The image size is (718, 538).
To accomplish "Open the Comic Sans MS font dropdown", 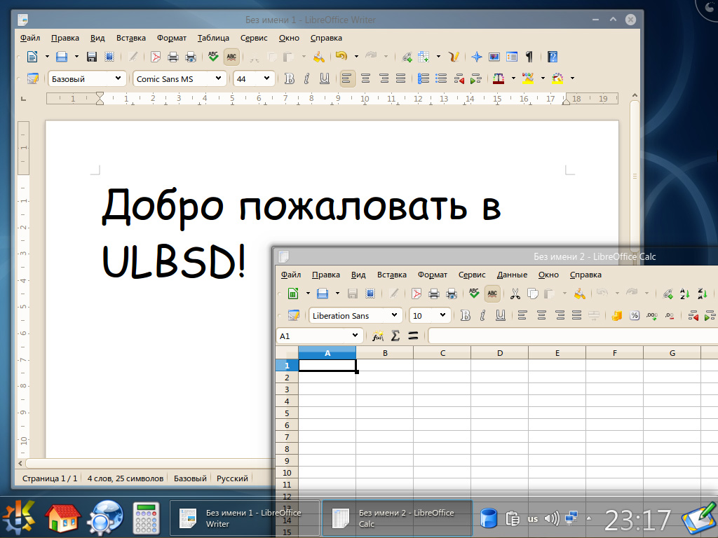I will [218, 79].
